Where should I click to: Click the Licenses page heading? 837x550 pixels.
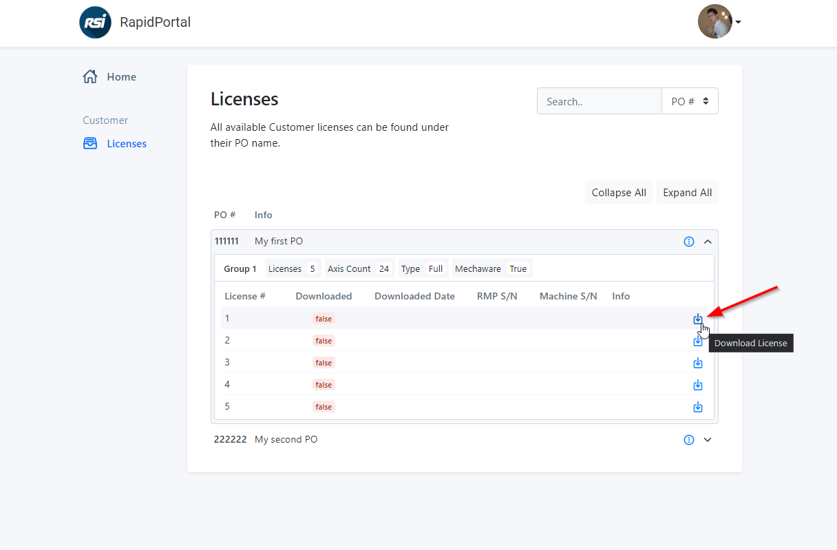click(x=244, y=99)
